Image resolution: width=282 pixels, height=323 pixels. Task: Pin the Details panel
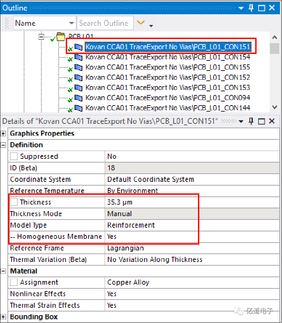[x=251, y=121]
